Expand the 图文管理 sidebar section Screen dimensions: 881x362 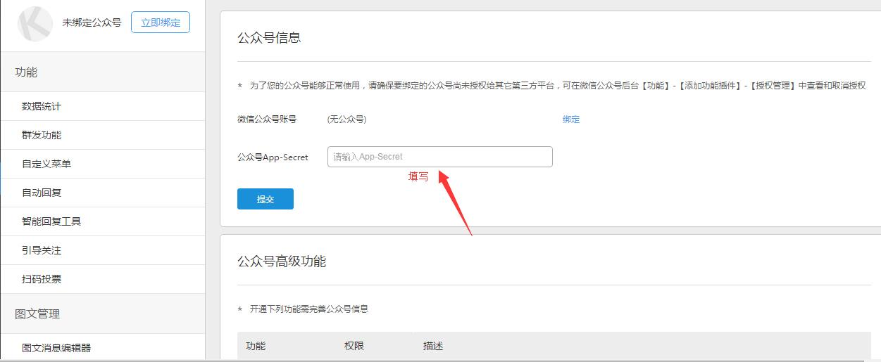coord(37,314)
